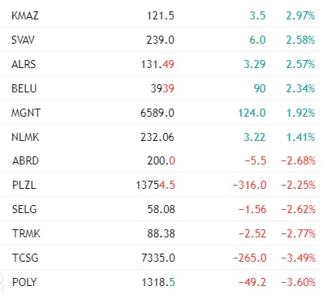Click KMAZ percent change 2.97%
Viewport: 336px width, 299px height.
point(300,15)
